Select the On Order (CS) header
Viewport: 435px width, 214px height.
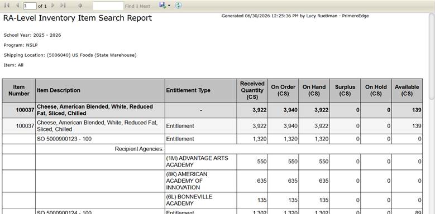coord(283,90)
